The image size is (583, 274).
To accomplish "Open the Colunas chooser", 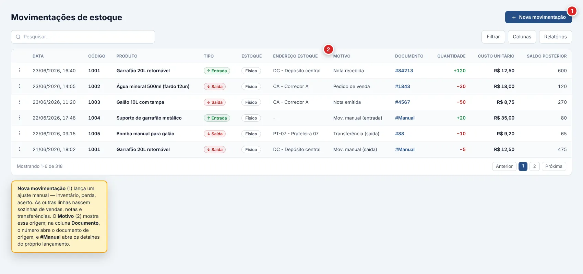I will tap(522, 37).
